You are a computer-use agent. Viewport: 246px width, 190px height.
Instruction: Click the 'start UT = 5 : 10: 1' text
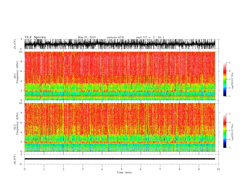(x=150, y=37)
